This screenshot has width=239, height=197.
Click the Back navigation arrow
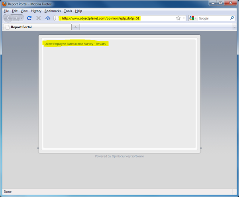pos(8,18)
